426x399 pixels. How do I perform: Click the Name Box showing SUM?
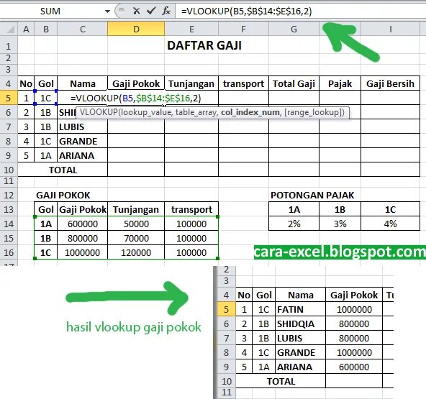pos(50,11)
